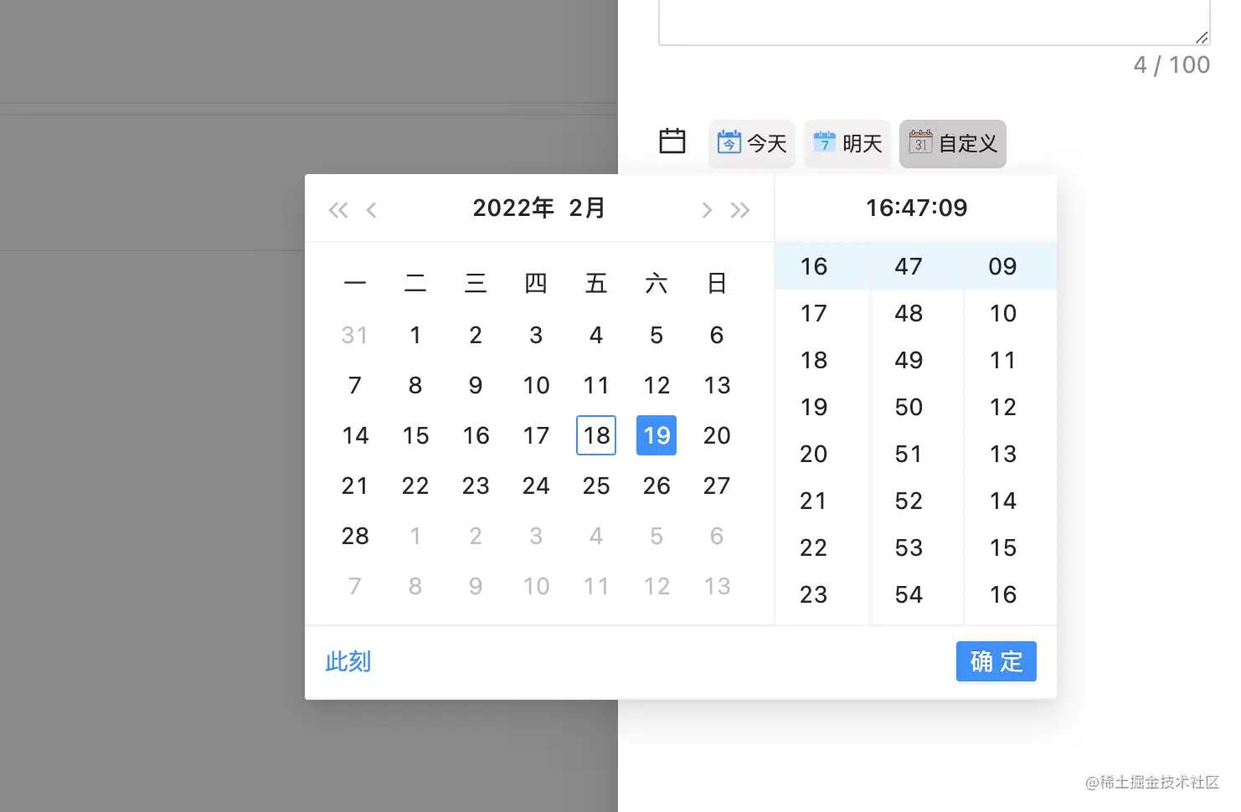Select the 明天 quick date button
This screenshot has height=812, width=1241.
847,144
